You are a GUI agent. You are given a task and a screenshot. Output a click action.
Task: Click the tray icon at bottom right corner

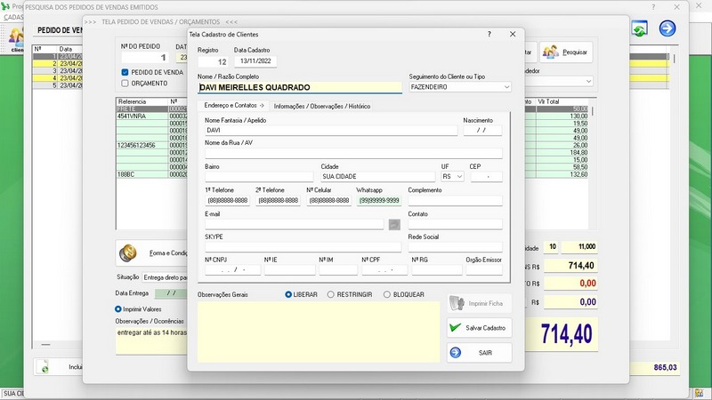coord(700,393)
